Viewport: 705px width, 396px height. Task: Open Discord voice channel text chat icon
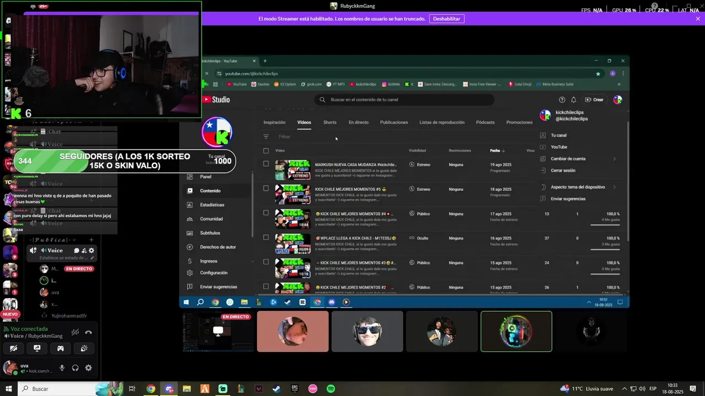(x=77, y=250)
